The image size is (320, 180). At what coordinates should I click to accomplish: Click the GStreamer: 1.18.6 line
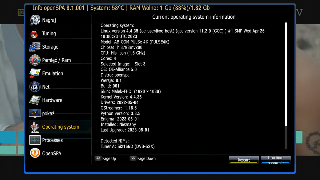click(x=119, y=108)
